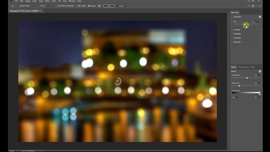
Task: Expand the Path Blur section
Action: 232,38
